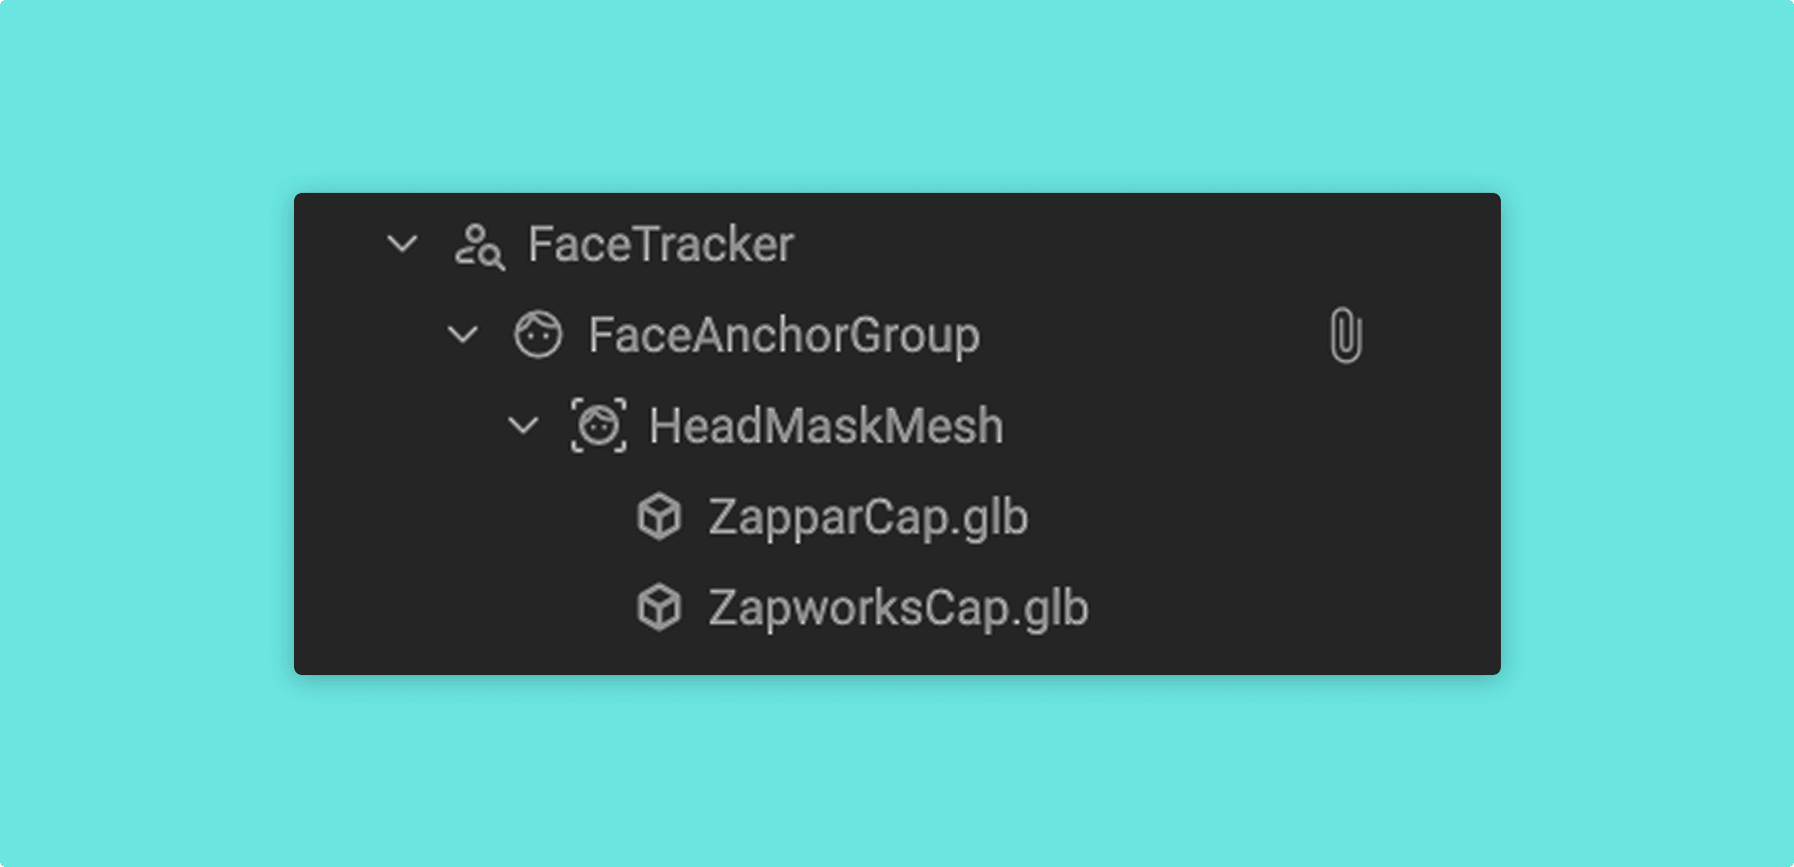
Task: Click empty space between FaceAnchorGroup name and paperclip
Action: [1152, 335]
